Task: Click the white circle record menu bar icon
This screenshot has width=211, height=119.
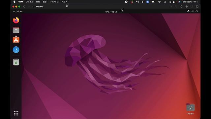Action: (x=126, y=2)
